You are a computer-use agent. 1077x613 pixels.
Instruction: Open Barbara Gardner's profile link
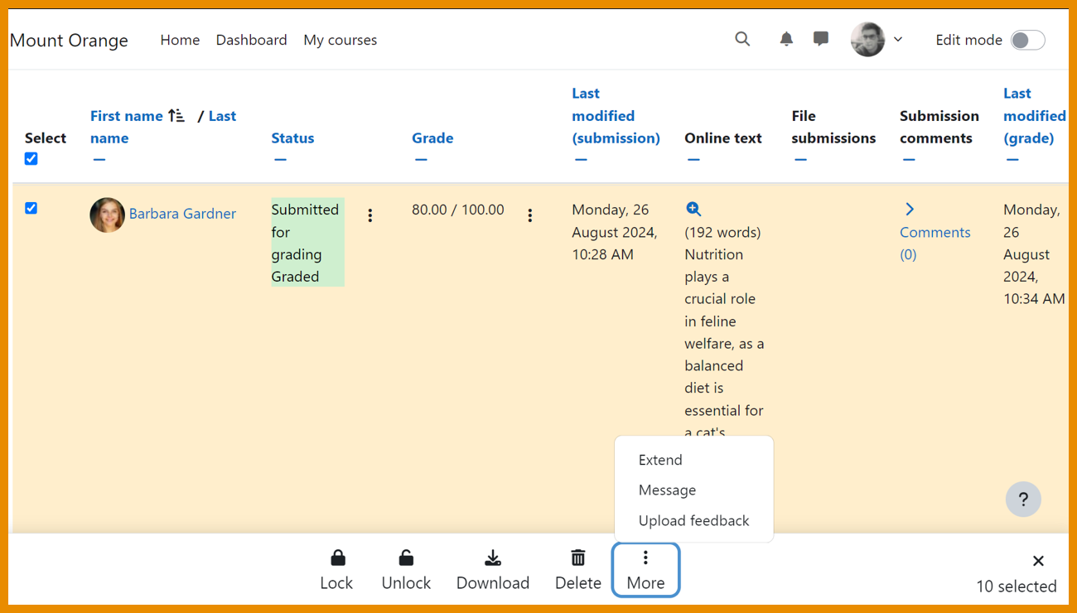[x=182, y=213]
